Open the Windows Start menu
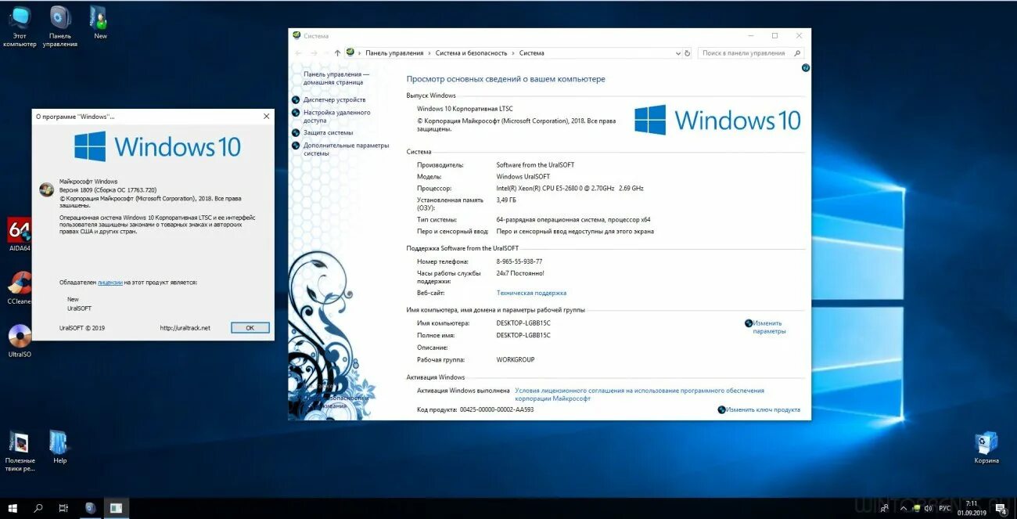Viewport: 1017px width, 519px height. click(13, 508)
